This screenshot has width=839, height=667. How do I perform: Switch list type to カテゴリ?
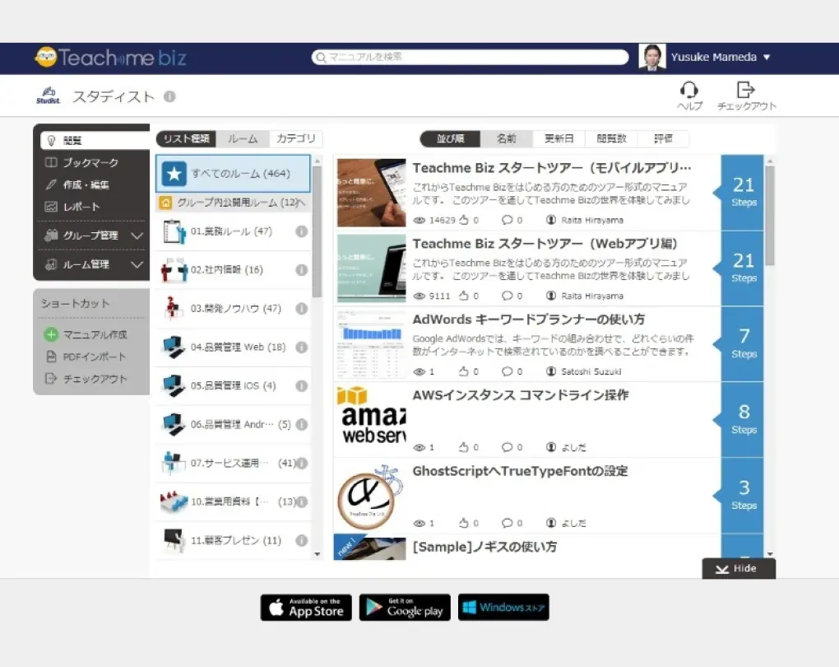(x=296, y=139)
